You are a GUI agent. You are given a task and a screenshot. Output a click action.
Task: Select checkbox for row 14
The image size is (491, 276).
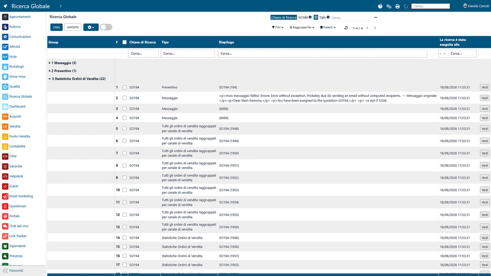124,238
